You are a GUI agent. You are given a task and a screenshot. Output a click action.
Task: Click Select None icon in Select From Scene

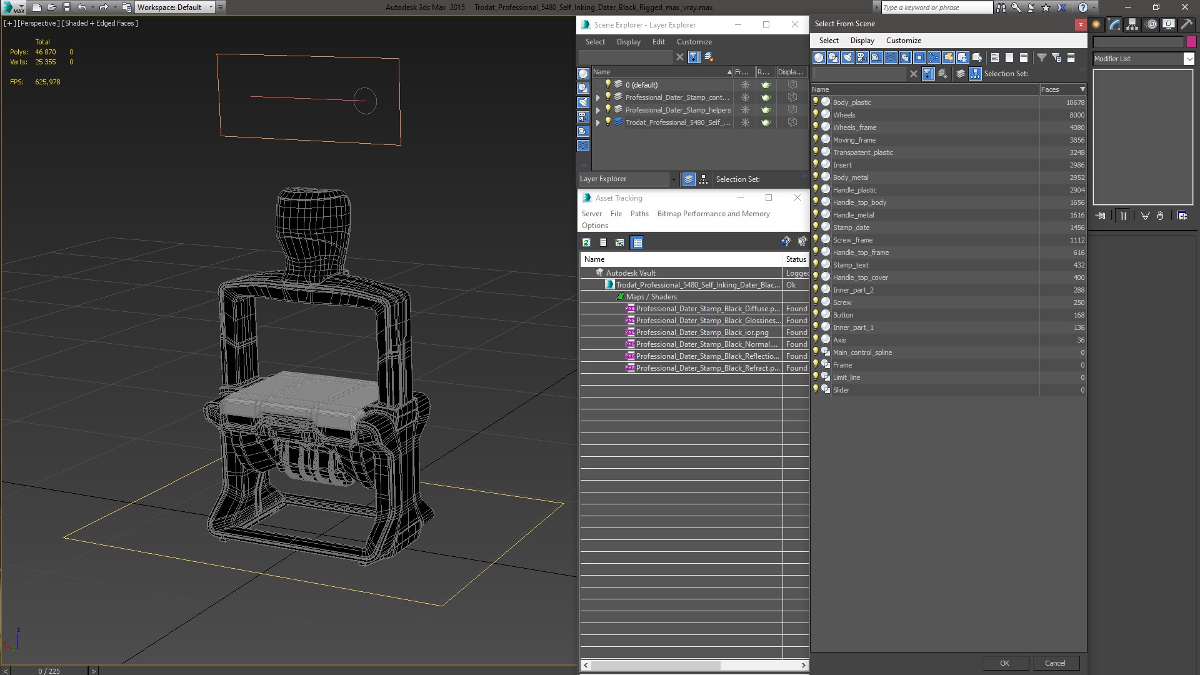(x=1009, y=57)
